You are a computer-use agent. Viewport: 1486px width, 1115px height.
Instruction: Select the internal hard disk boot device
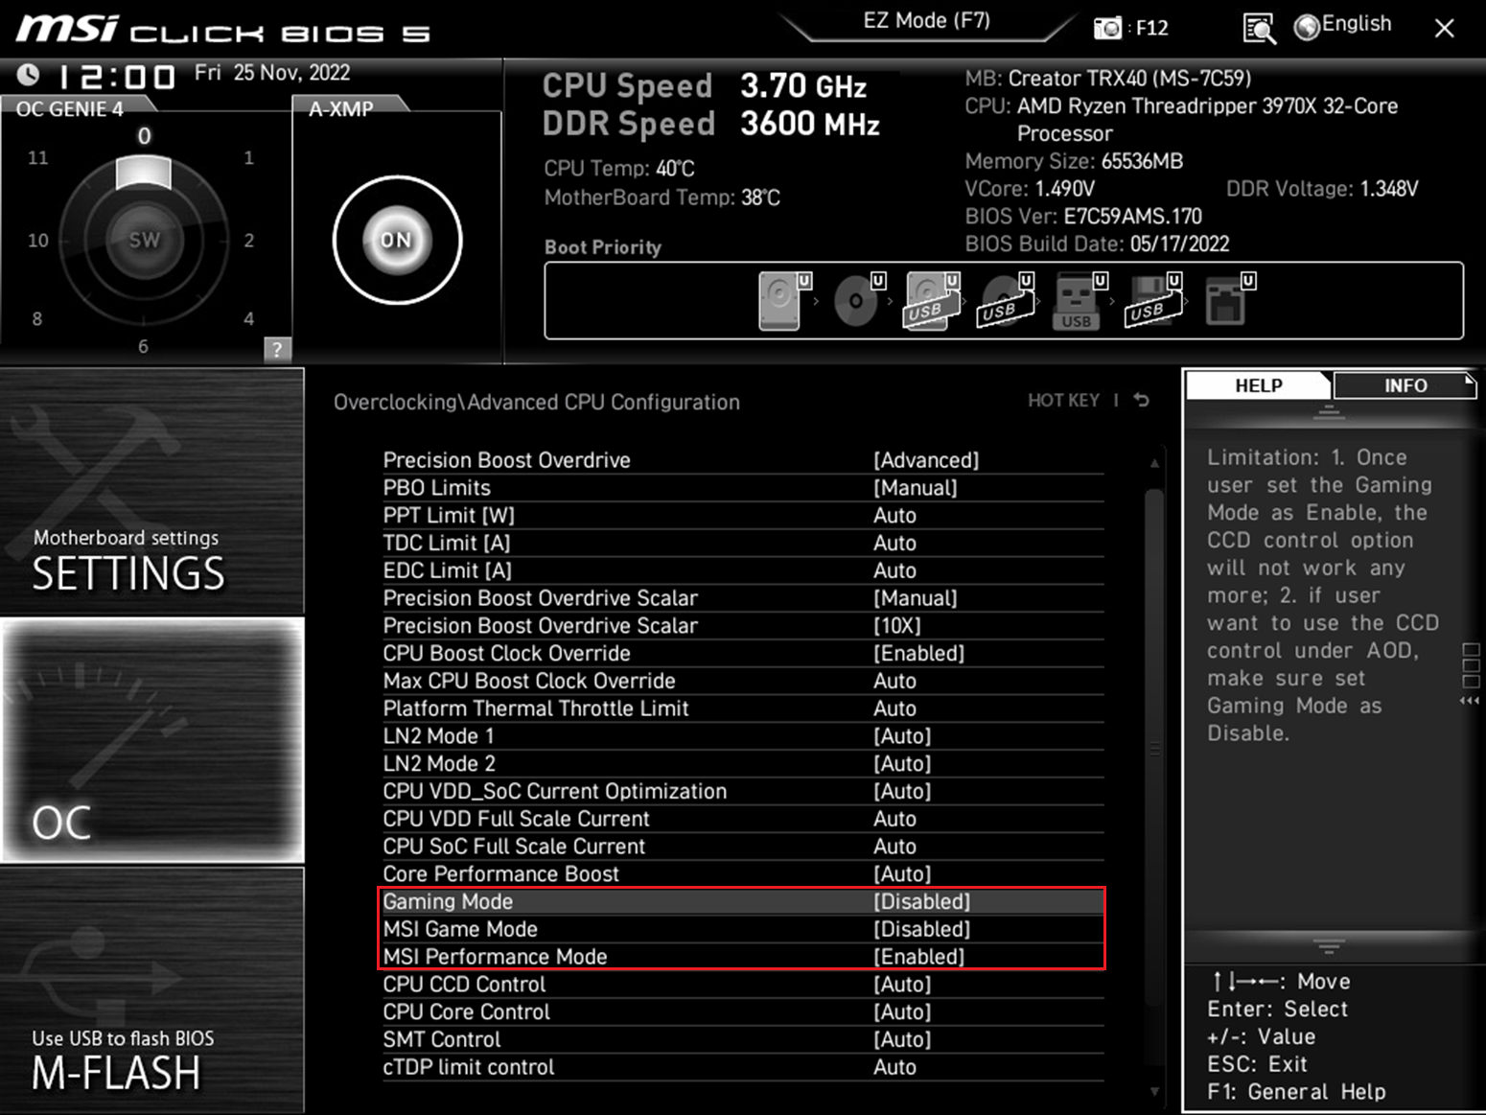pos(780,300)
